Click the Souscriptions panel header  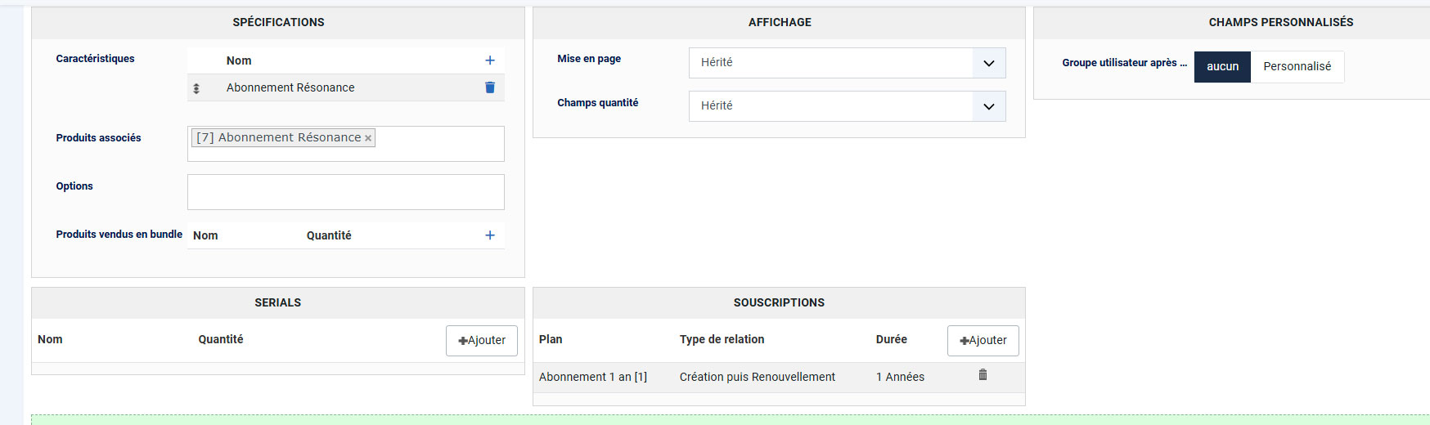pyautogui.click(x=779, y=303)
